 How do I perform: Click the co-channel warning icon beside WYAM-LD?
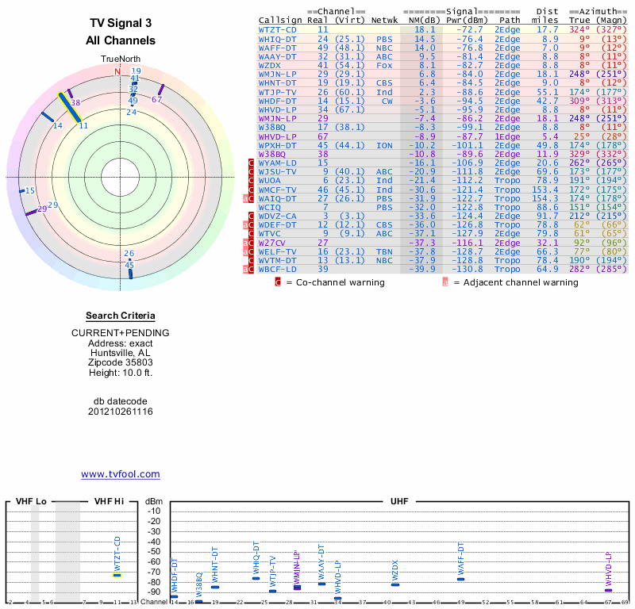coord(252,163)
